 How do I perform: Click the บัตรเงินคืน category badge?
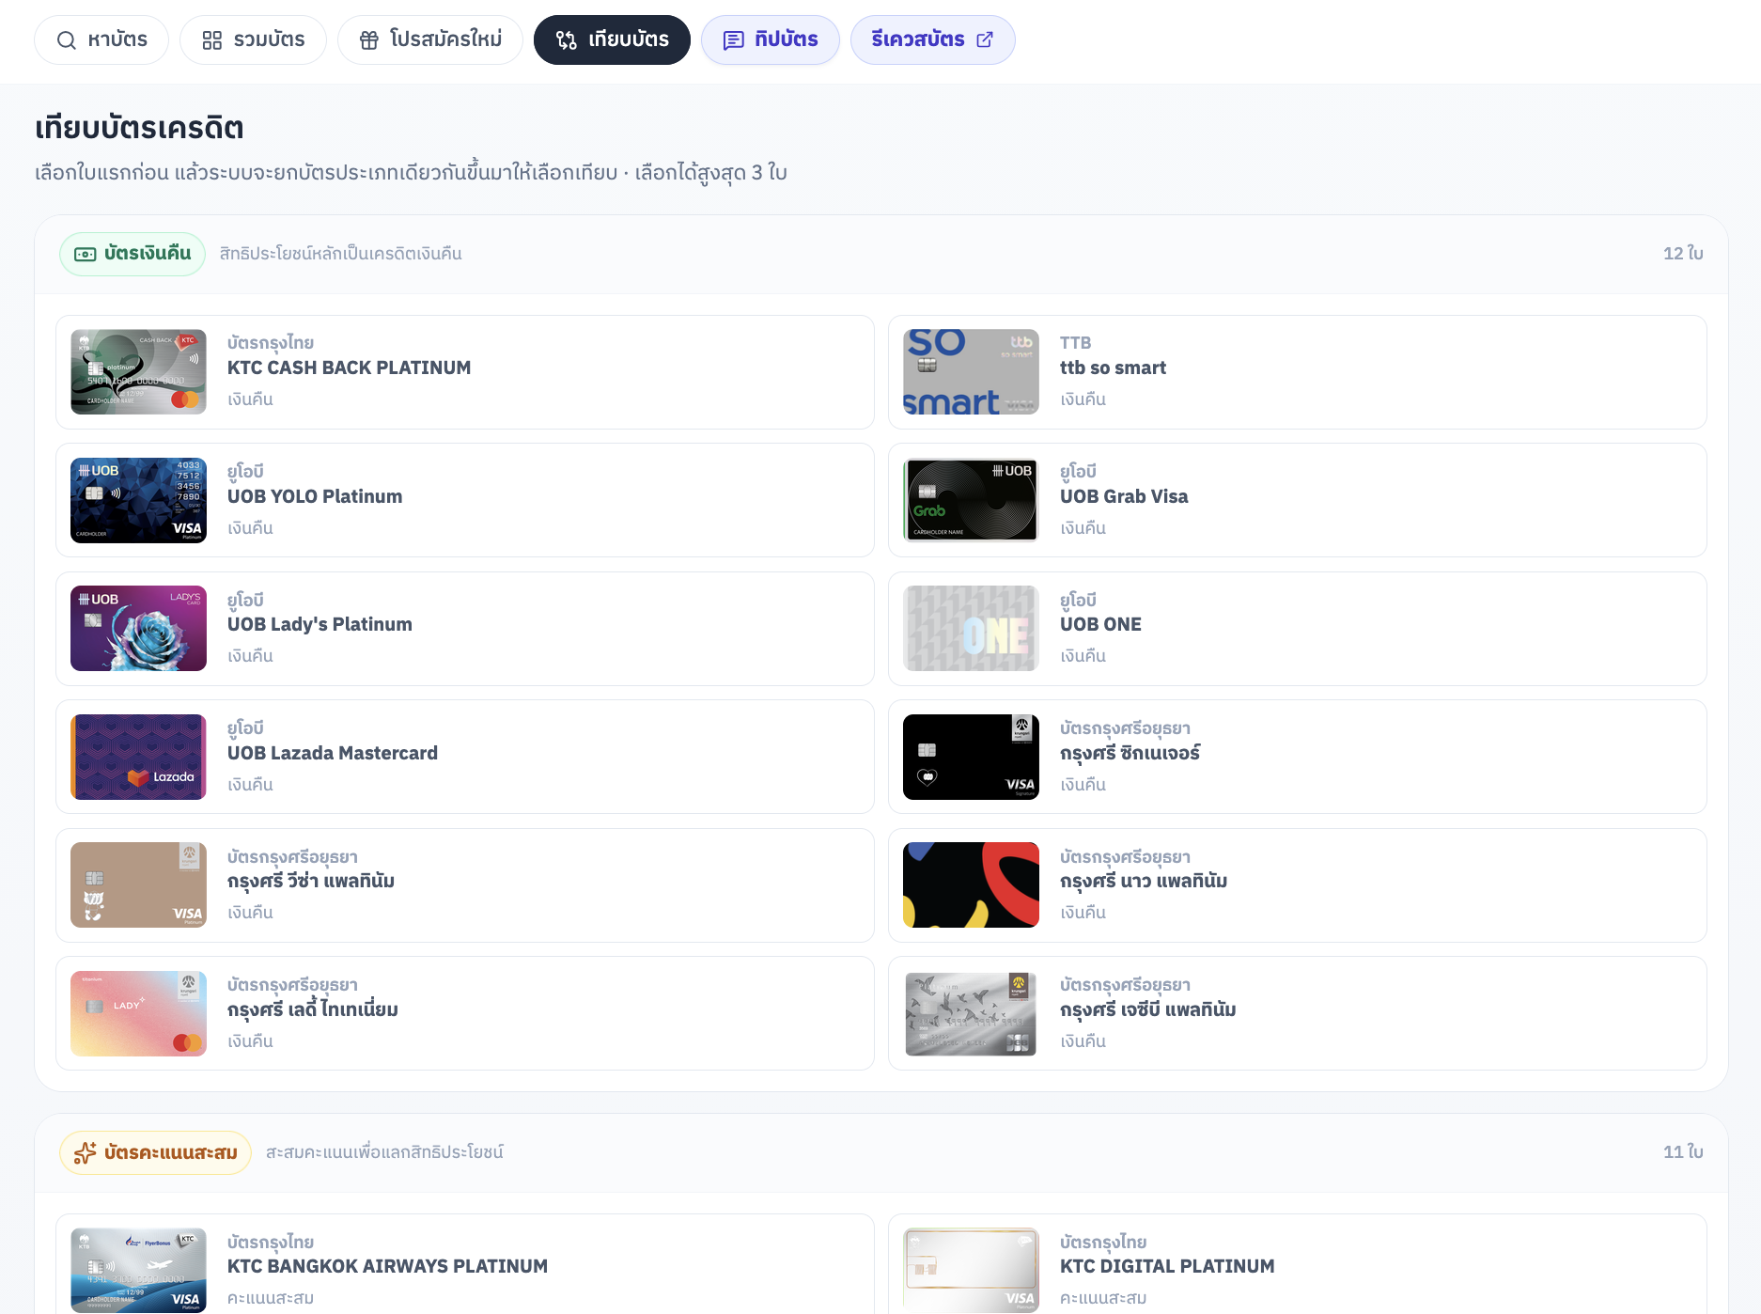pos(132,254)
